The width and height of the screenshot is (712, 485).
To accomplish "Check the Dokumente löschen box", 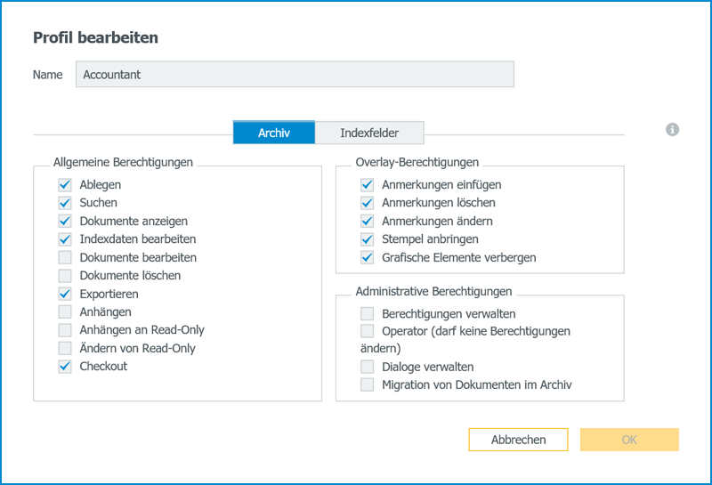I will click(x=65, y=276).
